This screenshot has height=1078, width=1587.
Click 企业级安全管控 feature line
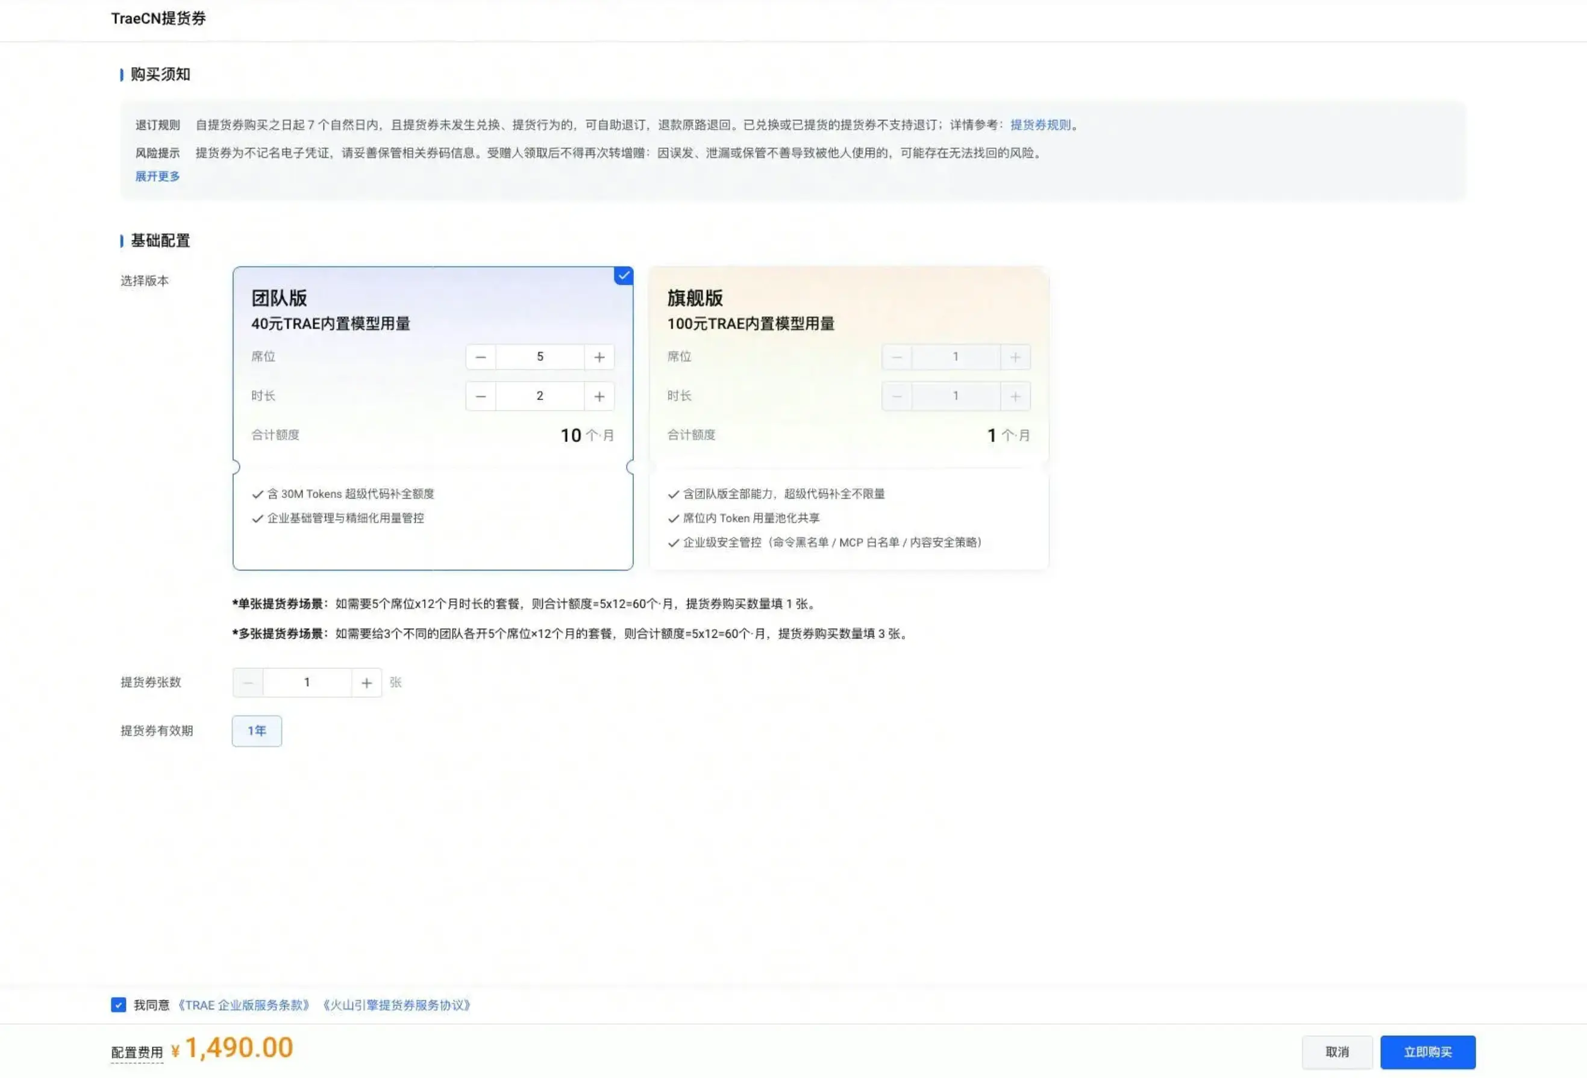[825, 543]
